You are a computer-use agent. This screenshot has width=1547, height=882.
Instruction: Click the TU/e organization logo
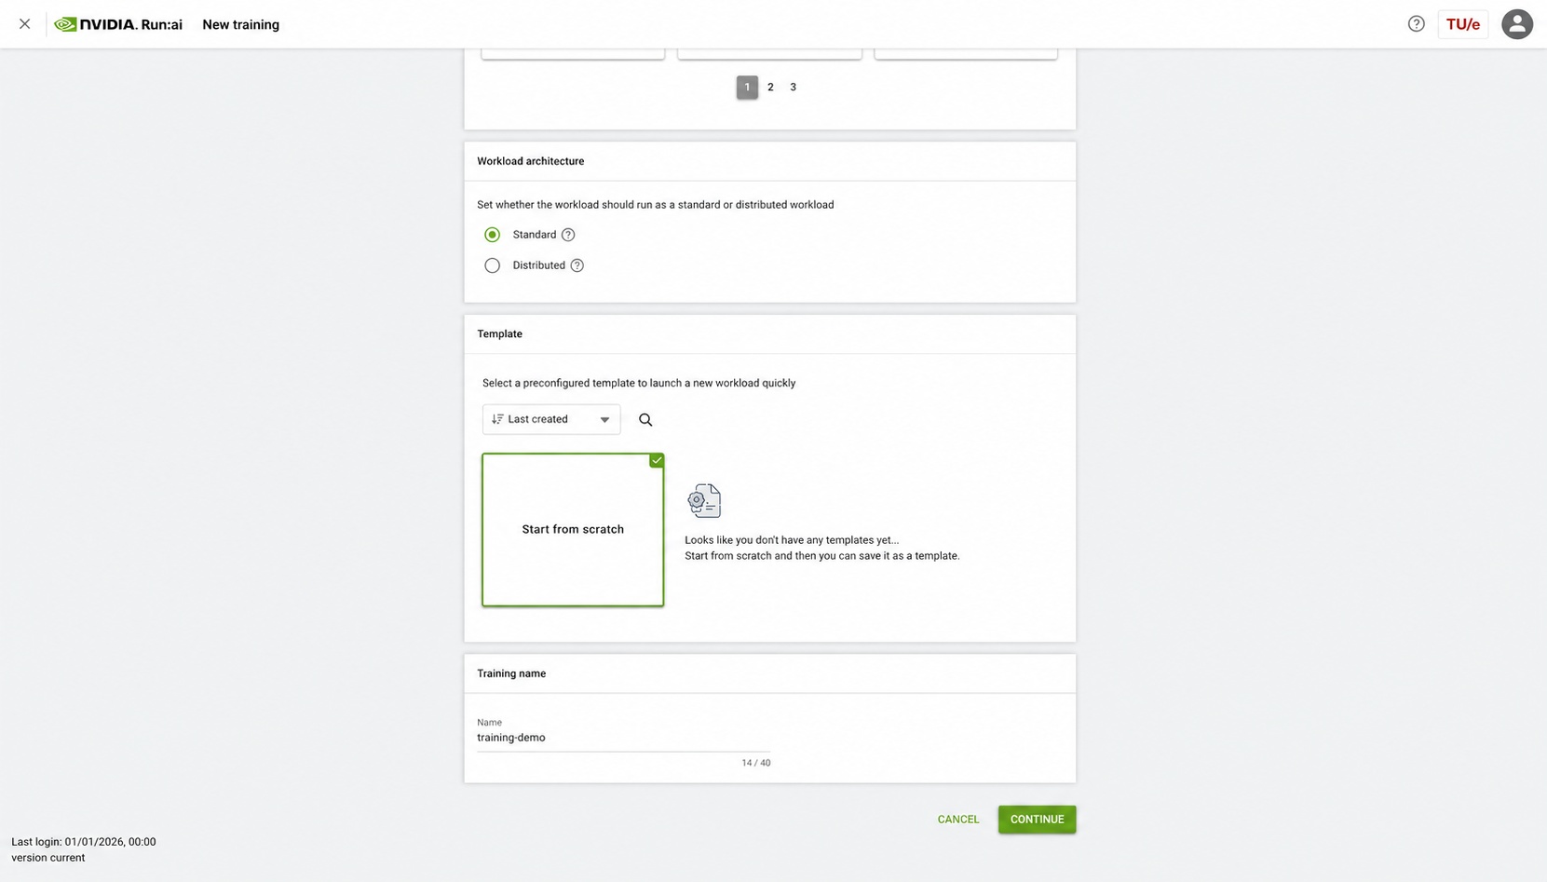click(x=1462, y=24)
